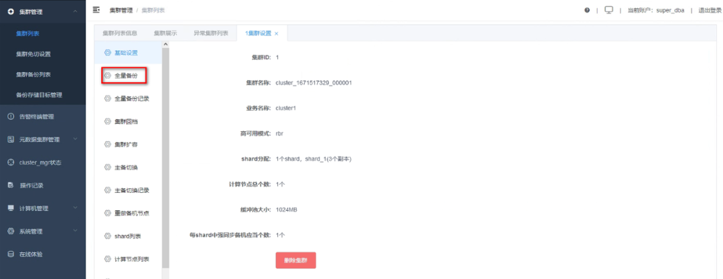
Task: Click 集群管理 breadcrumb link
Action: point(120,10)
